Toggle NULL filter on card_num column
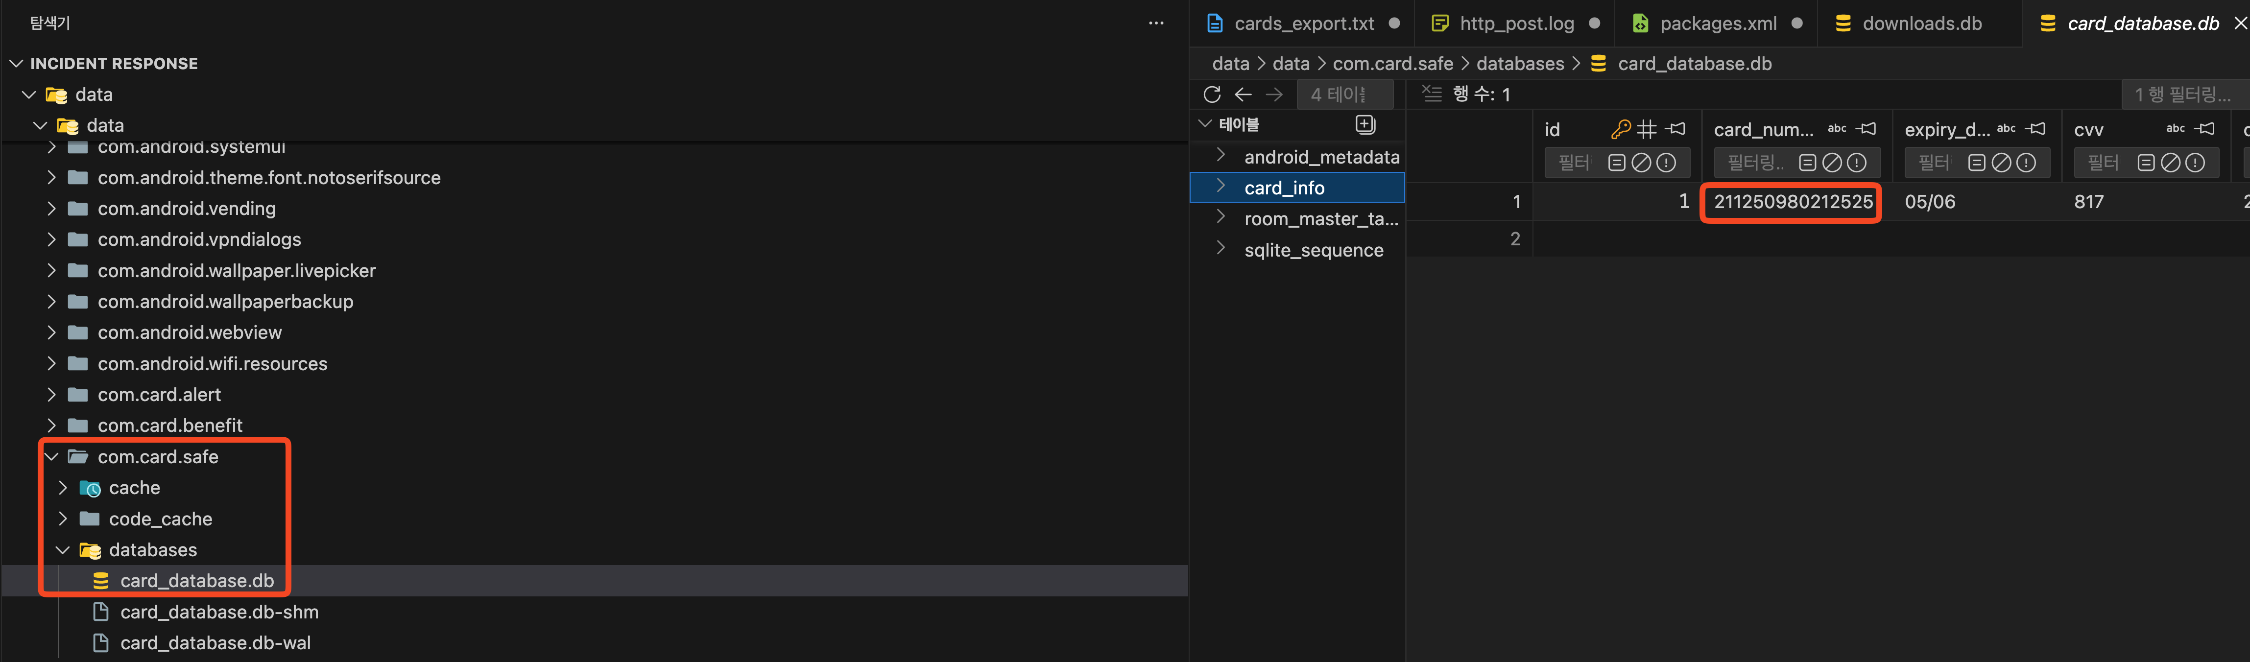 click(x=1833, y=163)
